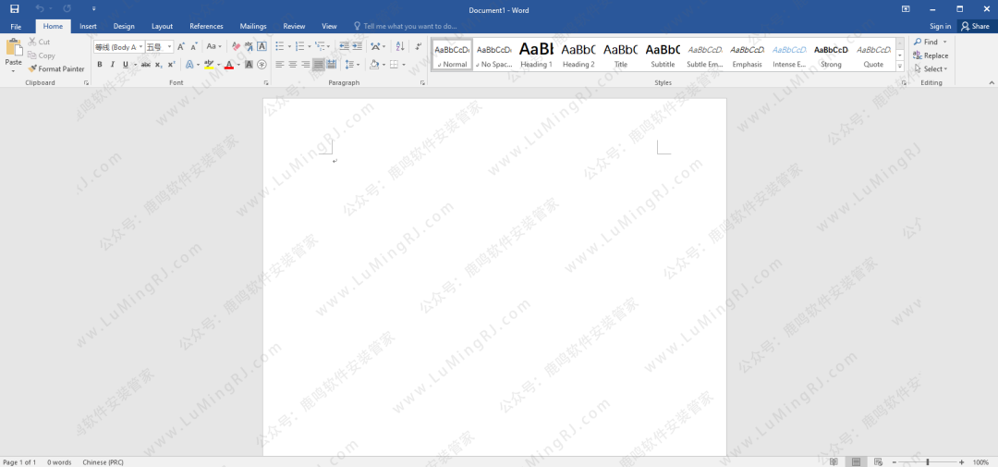
Task: Switch to the Insert tab
Action: (x=88, y=27)
